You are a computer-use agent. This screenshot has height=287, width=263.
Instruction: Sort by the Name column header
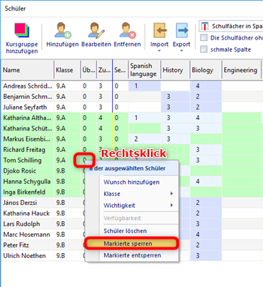(28, 70)
